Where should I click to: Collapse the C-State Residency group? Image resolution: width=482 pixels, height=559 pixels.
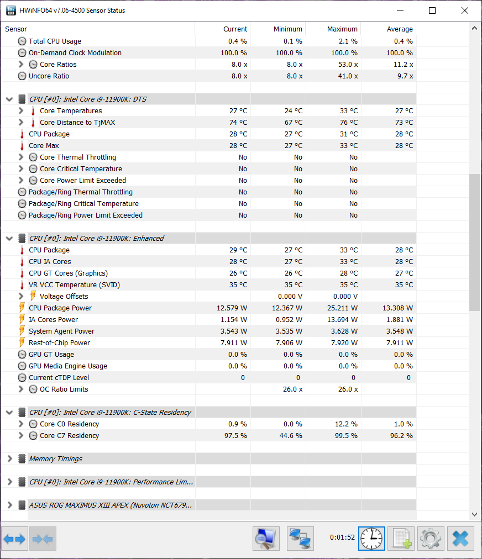[9, 413]
